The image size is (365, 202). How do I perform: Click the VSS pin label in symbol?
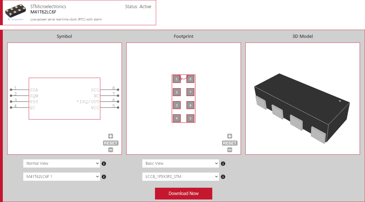34,102
